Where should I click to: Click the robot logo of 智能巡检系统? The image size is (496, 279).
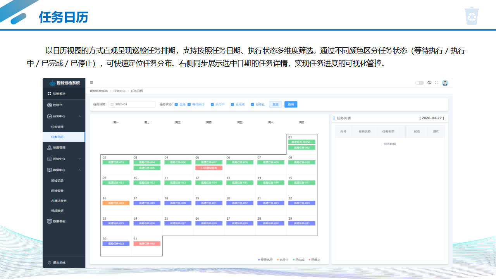(x=52, y=83)
